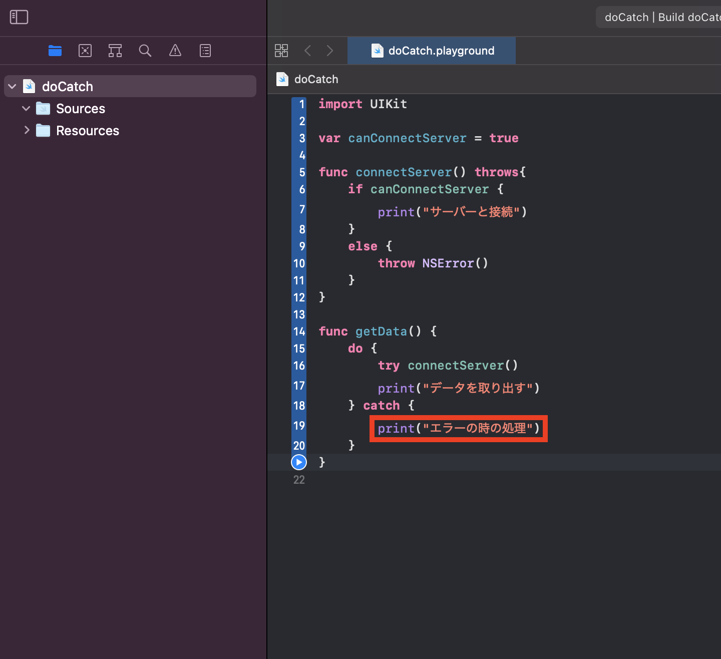
Task: Click 'try connectServer()' statement
Action: point(448,366)
